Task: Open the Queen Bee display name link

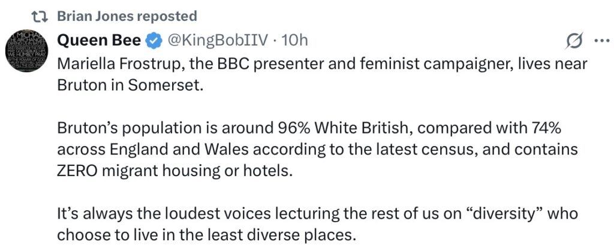Action: coord(100,41)
